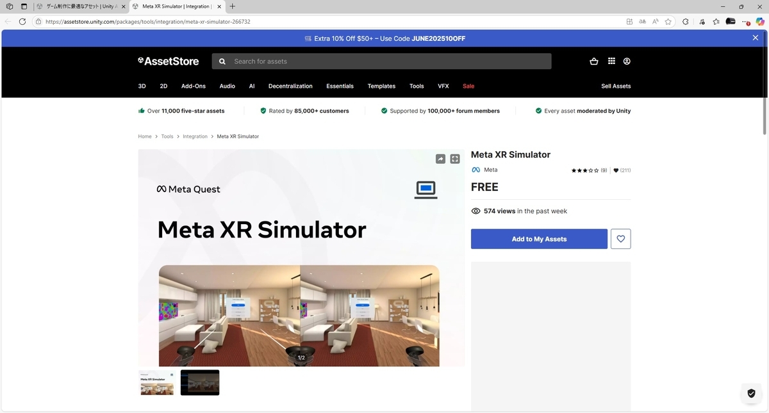Screen dimensions: 769x413
Task: Select the Sale menu item
Action: tap(468, 86)
